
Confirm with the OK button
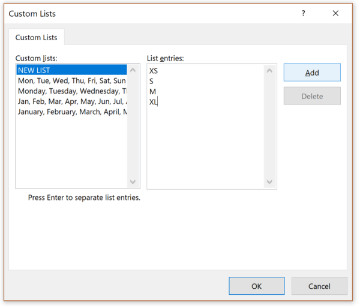coord(257,286)
